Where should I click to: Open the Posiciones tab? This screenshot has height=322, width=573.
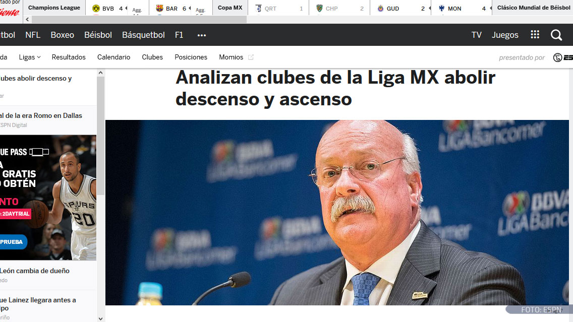191,57
